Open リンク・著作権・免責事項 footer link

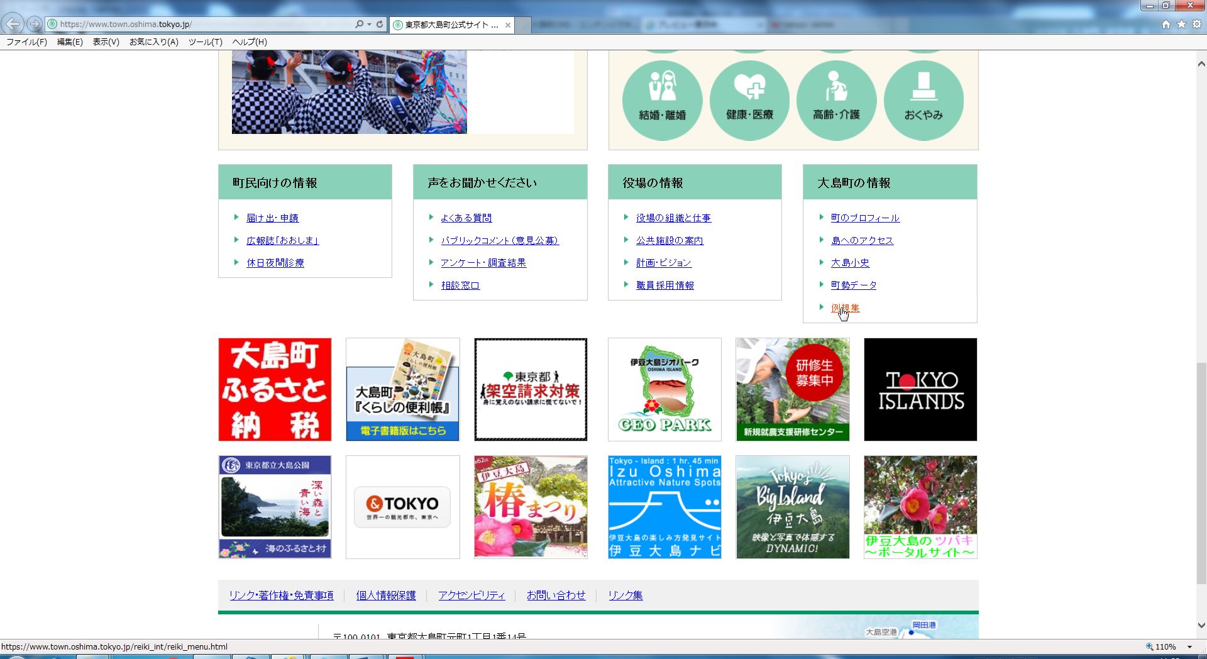tap(281, 595)
